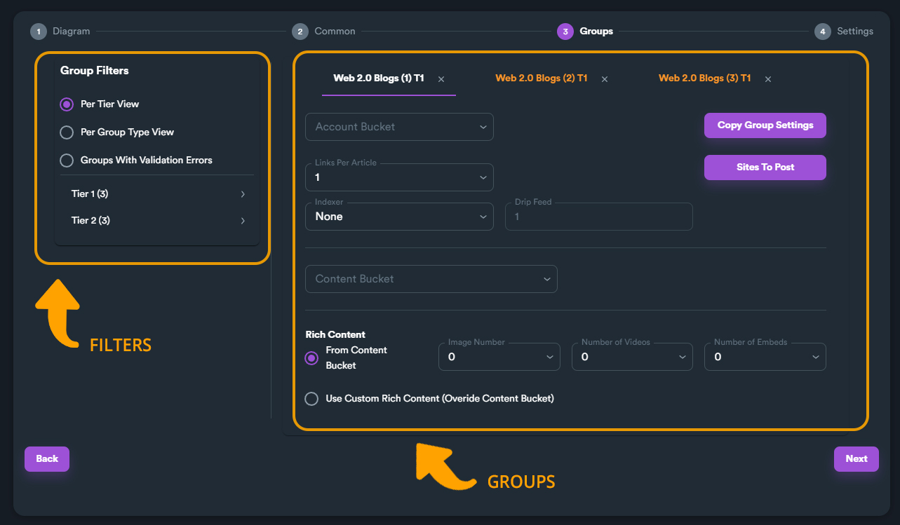Open the Image Number dropdown
The width and height of the screenshot is (900, 525).
[499, 357]
